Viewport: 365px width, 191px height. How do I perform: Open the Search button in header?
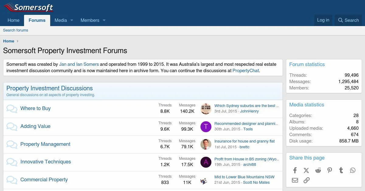coord(349,20)
